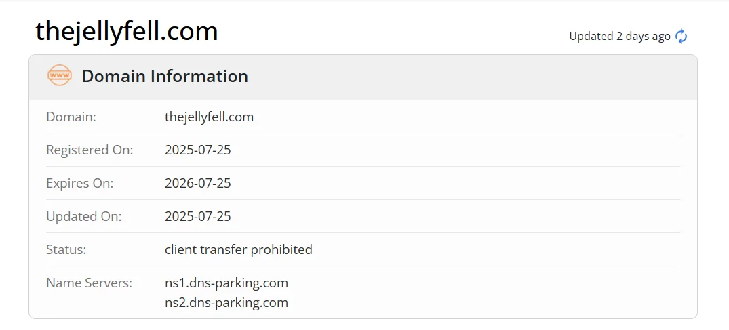The image size is (729, 330).
Task: Click the "Domain:" field label
Action: click(x=71, y=117)
